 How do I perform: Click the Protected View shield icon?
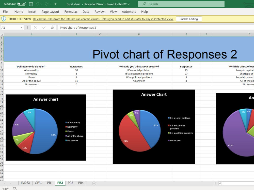click(4, 19)
